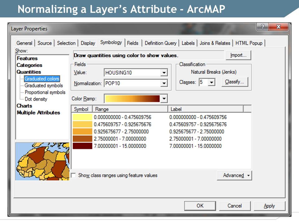Click the Apply button

tap(269, 206)
